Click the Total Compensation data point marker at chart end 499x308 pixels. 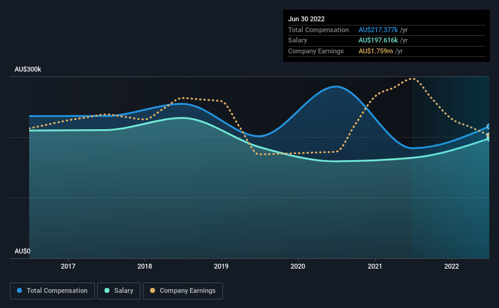coord(488,127)
